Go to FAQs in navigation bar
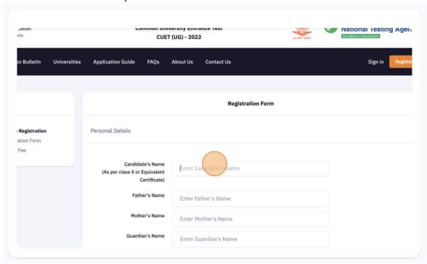 (153, 62)
